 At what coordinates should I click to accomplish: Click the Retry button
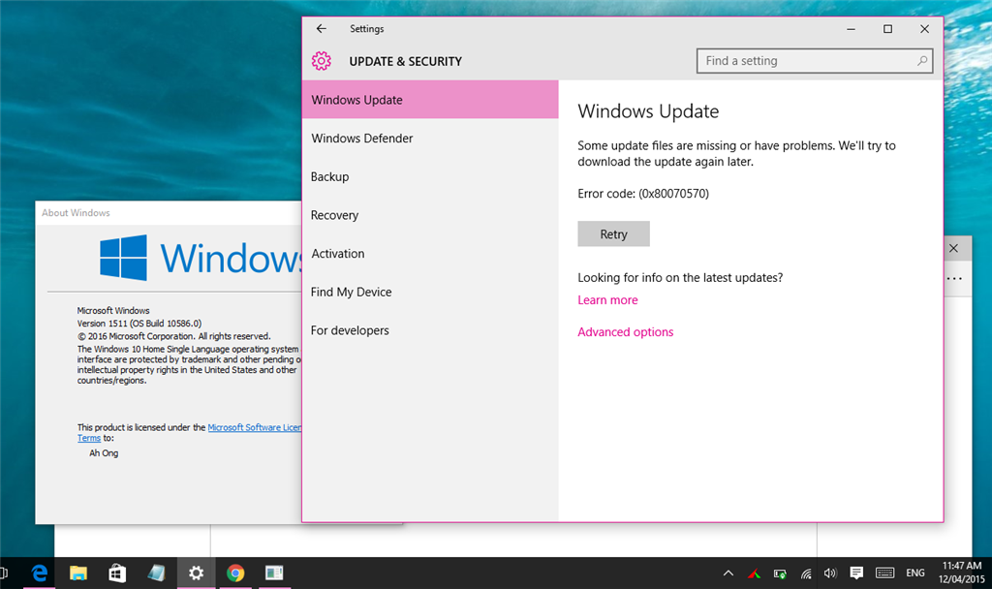click(x=613, y=234)
